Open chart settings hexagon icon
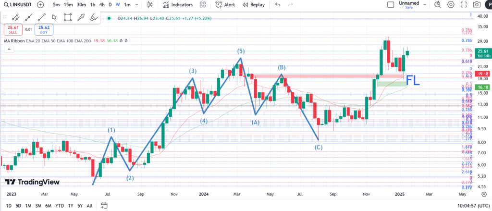Screen dimensions: 492x211 point(451,5)
